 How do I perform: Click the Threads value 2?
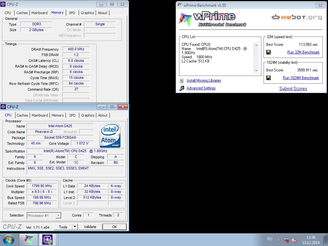coord(118,215)
